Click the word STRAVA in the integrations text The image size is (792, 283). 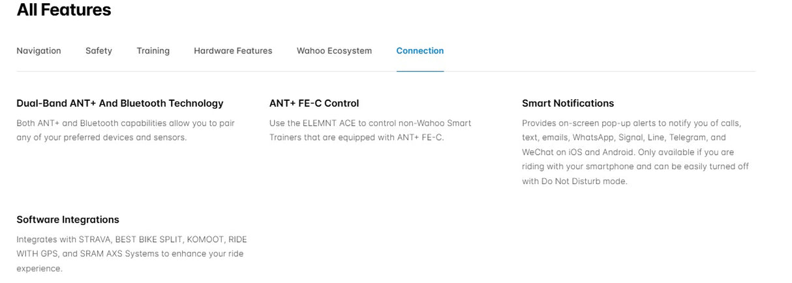(x=95, y=239)
